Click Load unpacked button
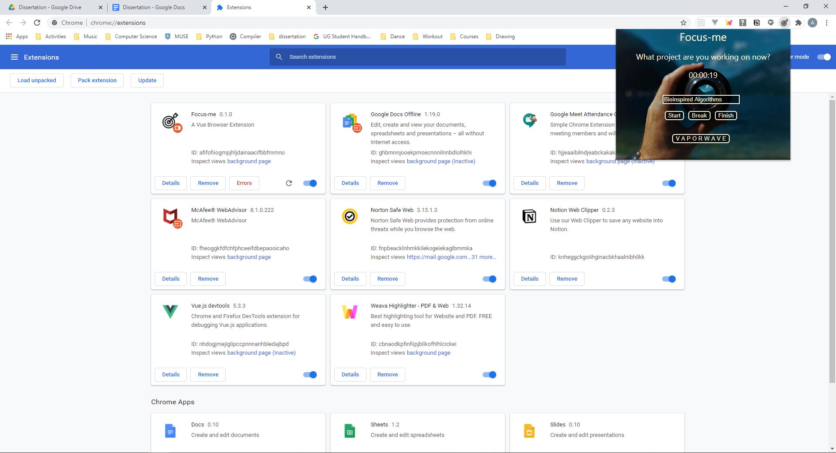The width and height of the screenshot is (836, 453). [x=37, y=81]
